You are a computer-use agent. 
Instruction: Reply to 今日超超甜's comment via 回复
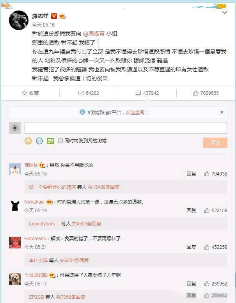pyautogui.click(x=191, y=284)
